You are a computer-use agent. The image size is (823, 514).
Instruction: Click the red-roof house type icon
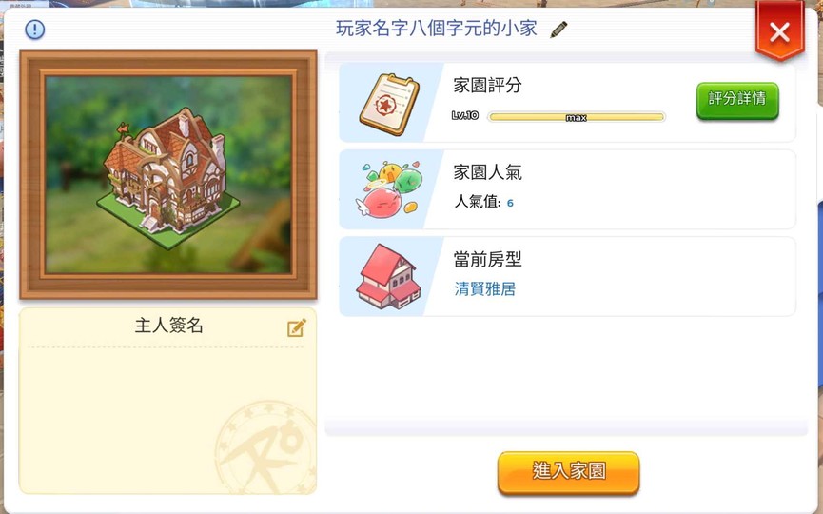(x=389, y=276)
